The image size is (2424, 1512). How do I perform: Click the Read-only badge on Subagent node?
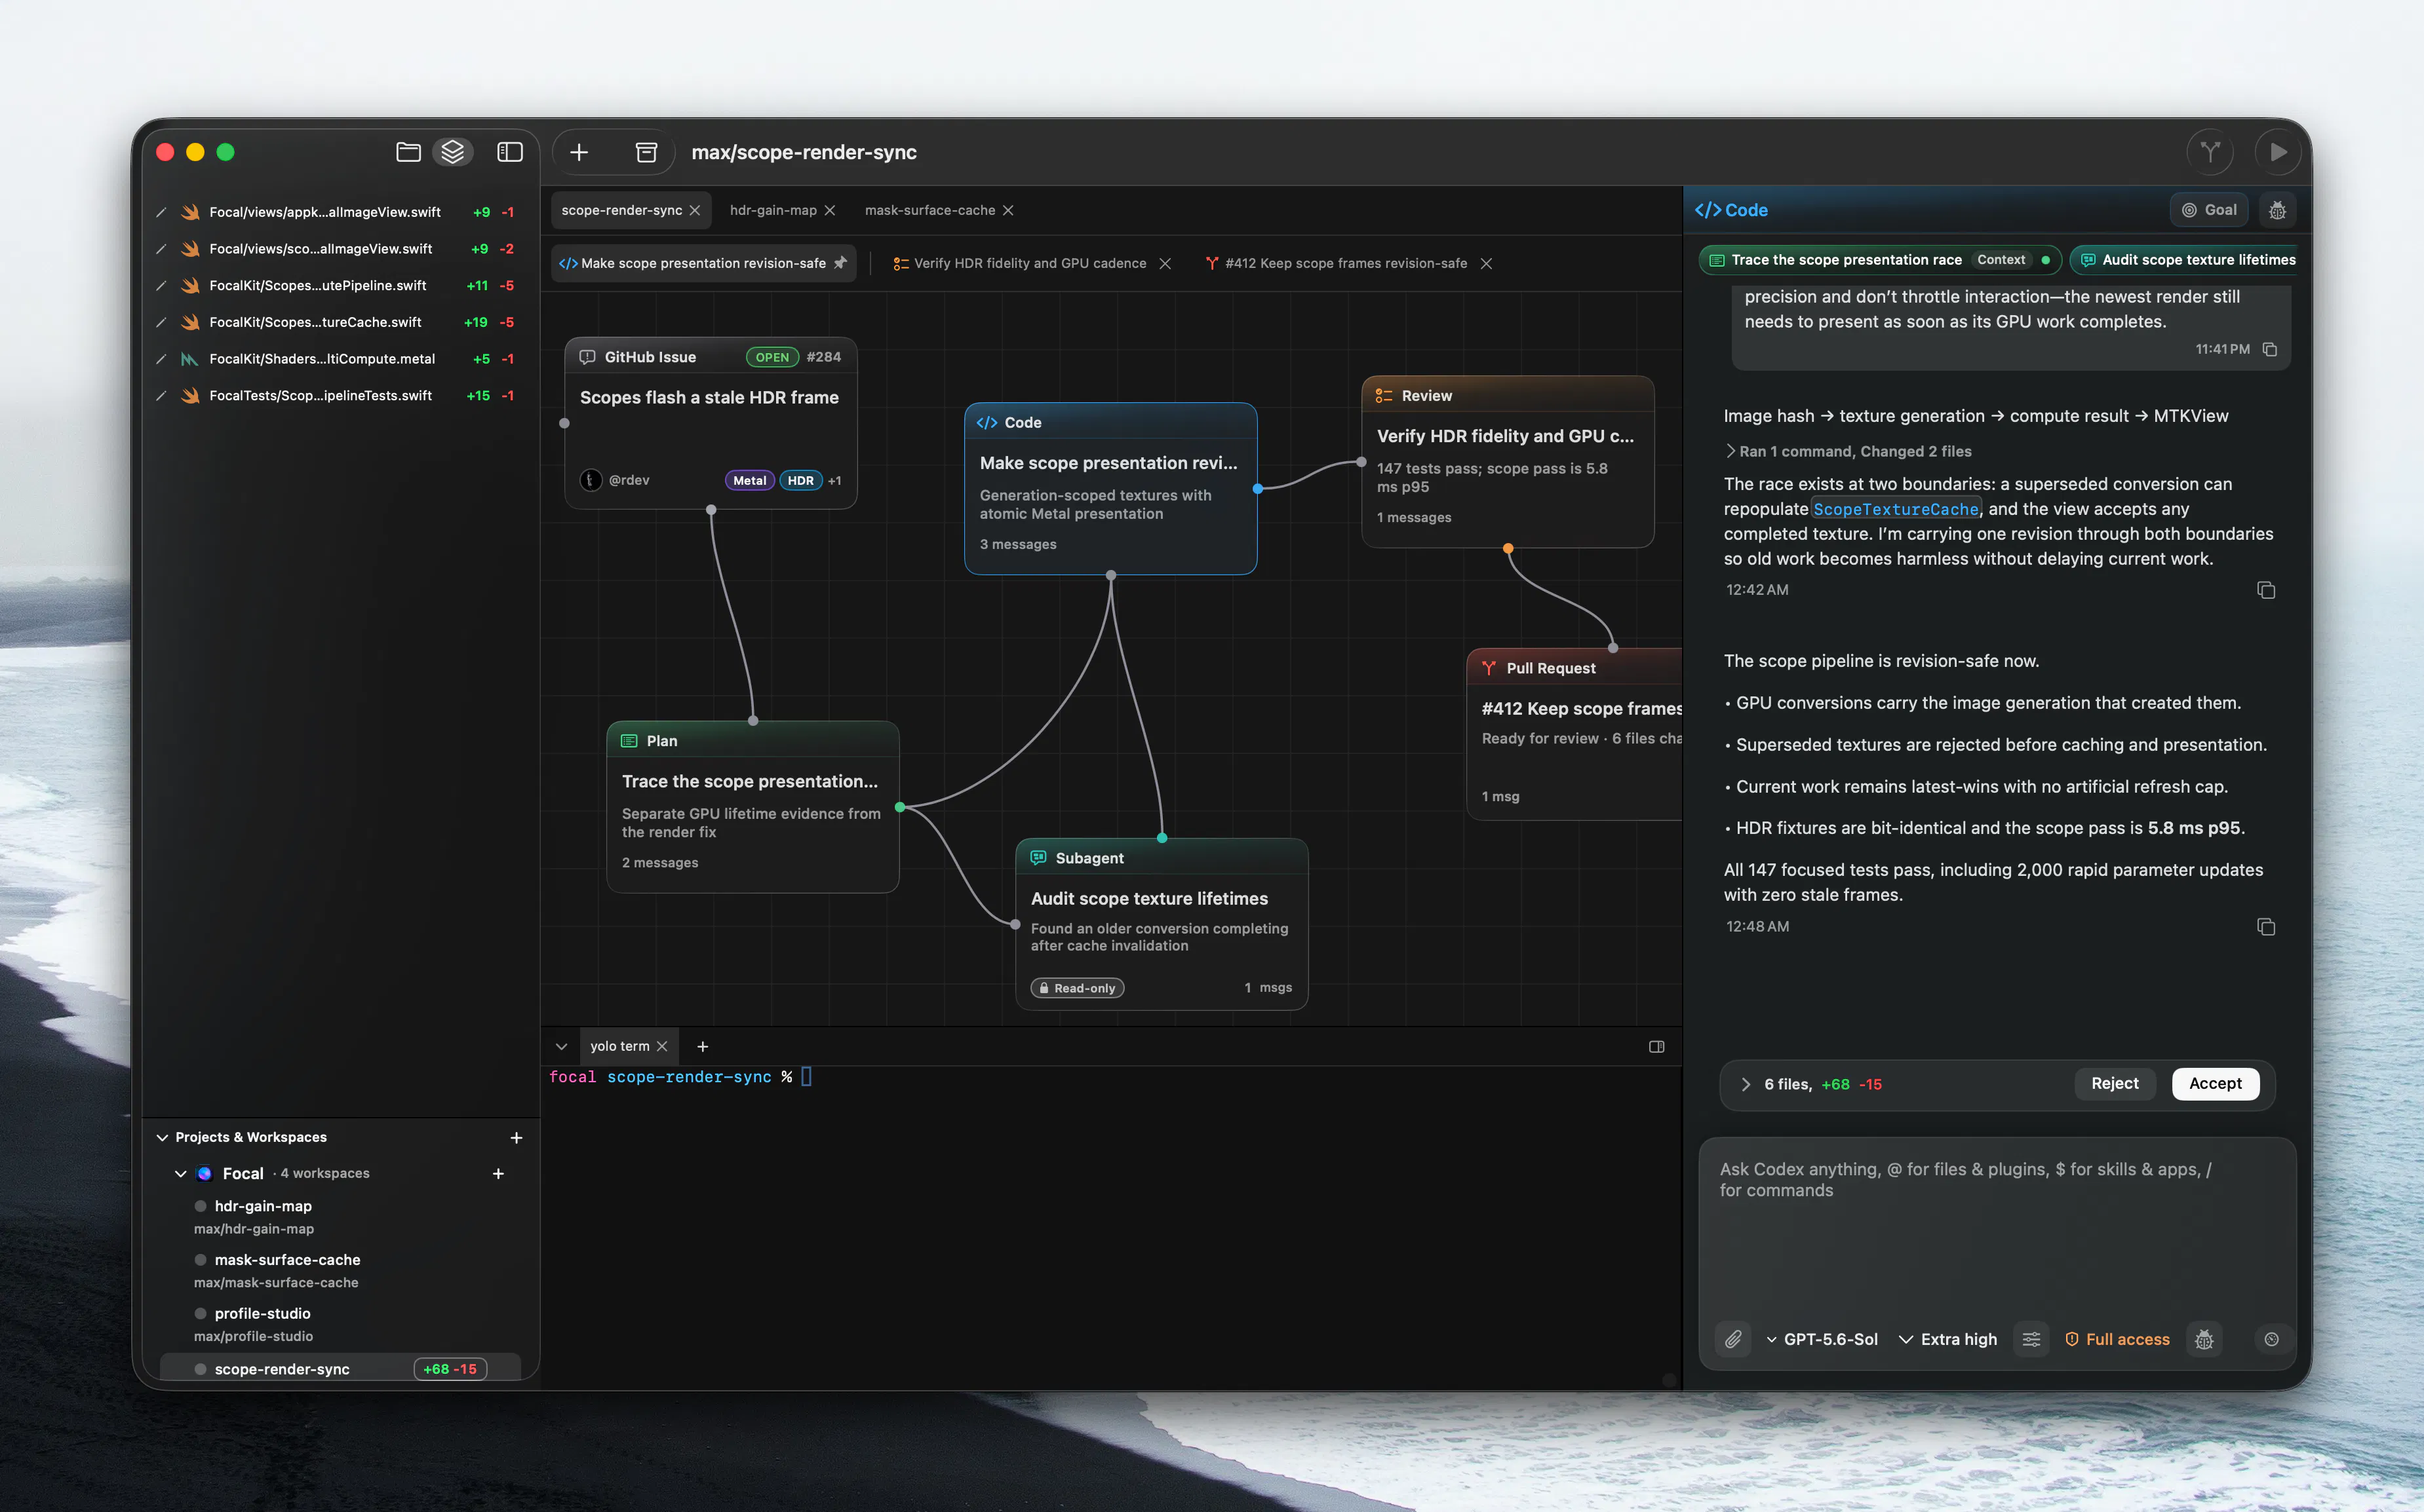[x=1078, y=988]
